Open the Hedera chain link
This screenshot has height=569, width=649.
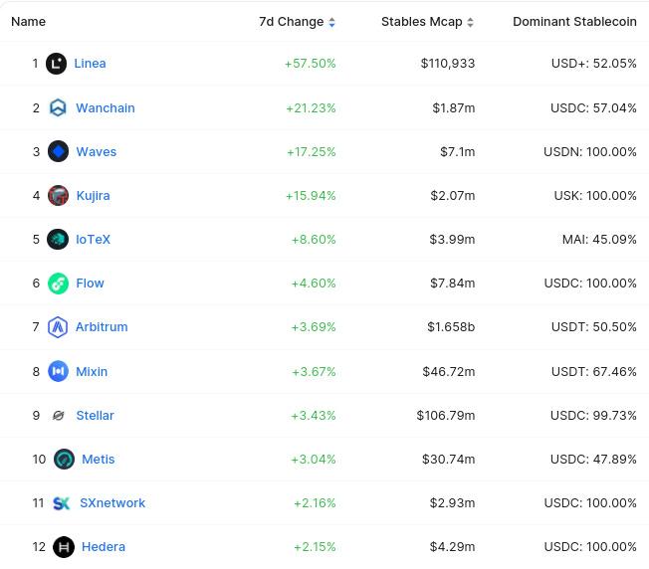coord(104,547)
